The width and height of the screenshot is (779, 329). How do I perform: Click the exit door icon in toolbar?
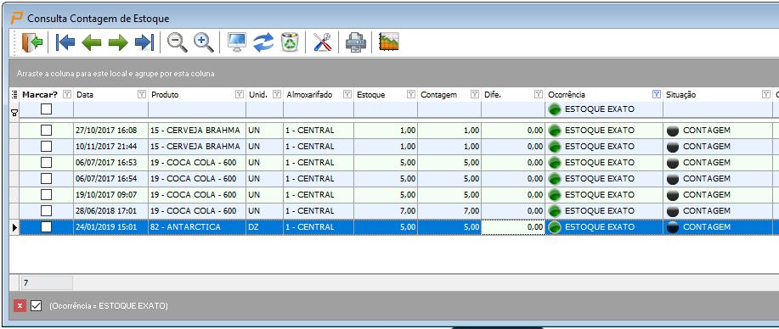click(31, 42)
